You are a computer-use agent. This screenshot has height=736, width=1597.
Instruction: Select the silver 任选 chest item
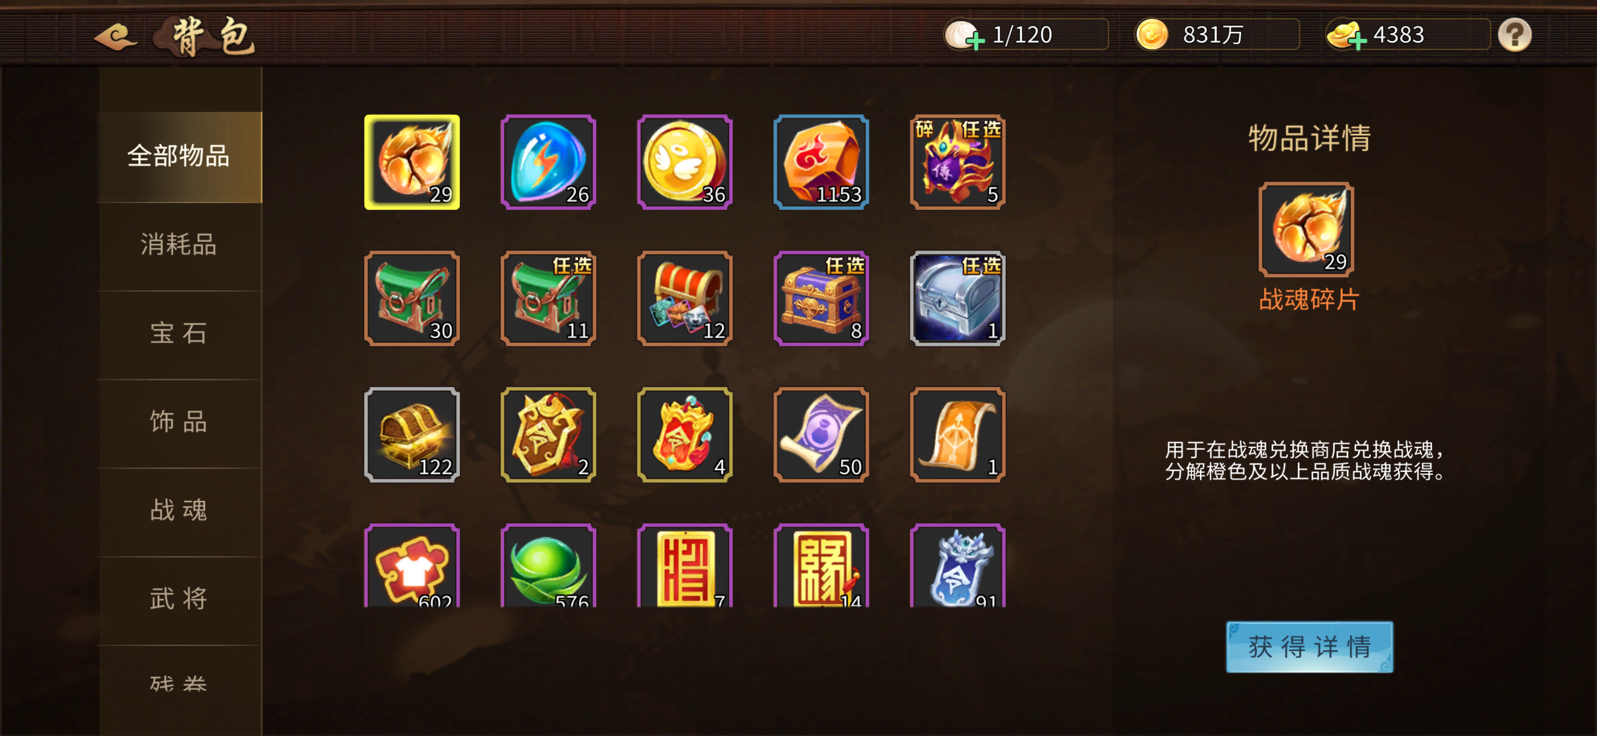click(957, 298)
